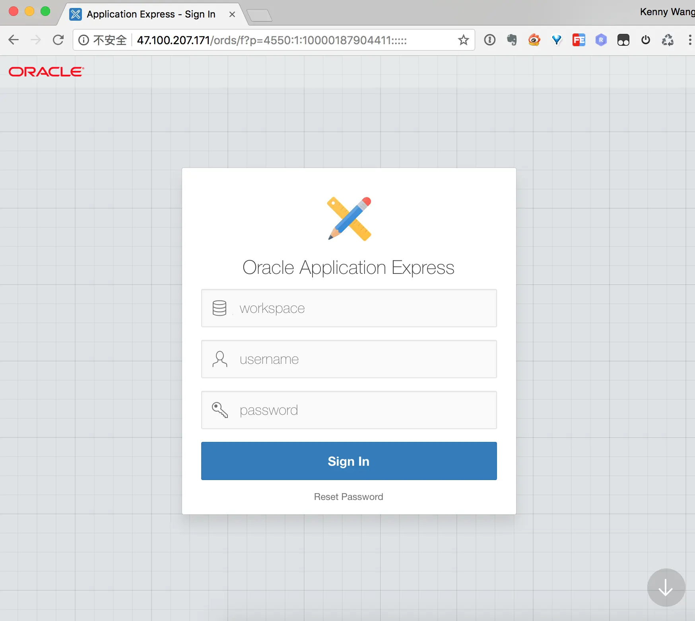This screenshot has width=695, height=621.
Task: Click the browser forward arrow
Action: tap(36, 40)
